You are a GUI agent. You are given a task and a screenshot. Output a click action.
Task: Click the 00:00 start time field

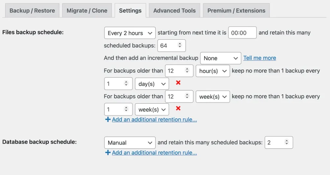point(242,33)
